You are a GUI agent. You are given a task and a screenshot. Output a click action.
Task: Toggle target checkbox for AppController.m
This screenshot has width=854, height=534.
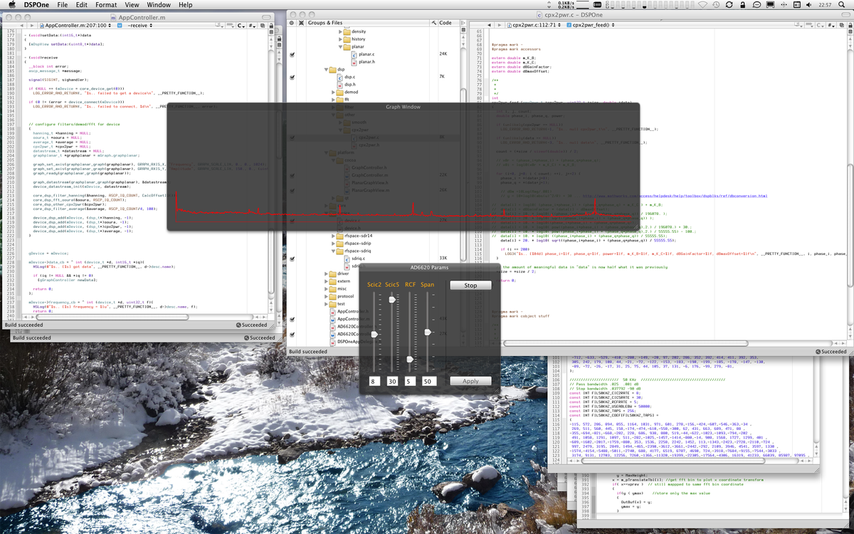tap(292, 319)
